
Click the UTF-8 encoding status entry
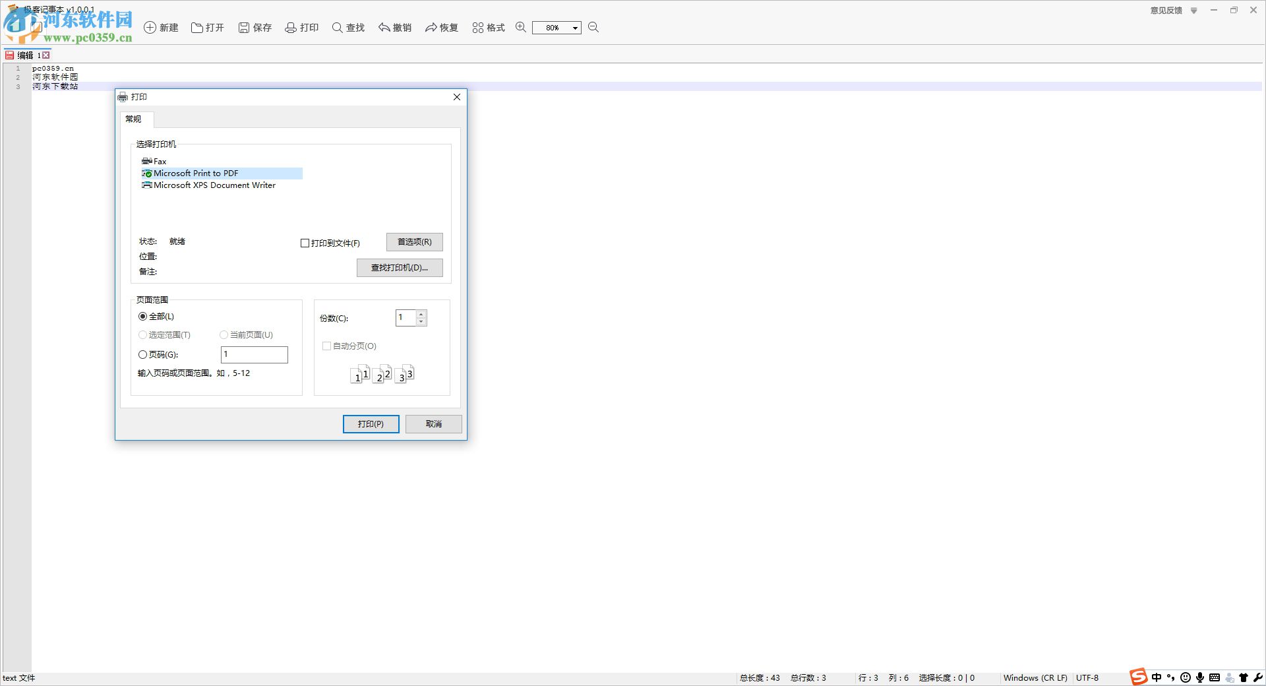click(1087, 678)
